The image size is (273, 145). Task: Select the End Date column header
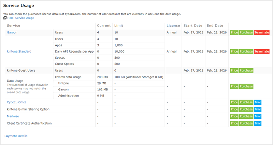pos(215,26)
